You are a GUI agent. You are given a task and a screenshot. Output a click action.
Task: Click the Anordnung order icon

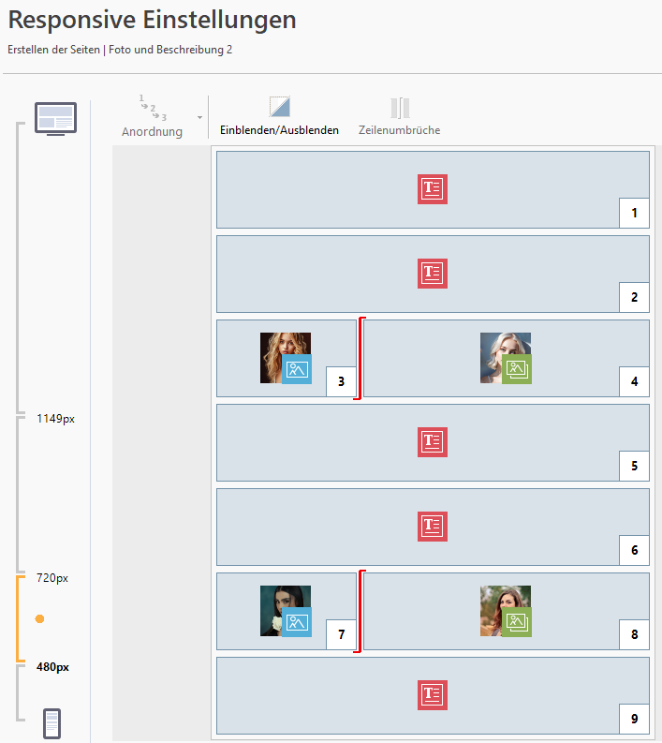point(152,107)
